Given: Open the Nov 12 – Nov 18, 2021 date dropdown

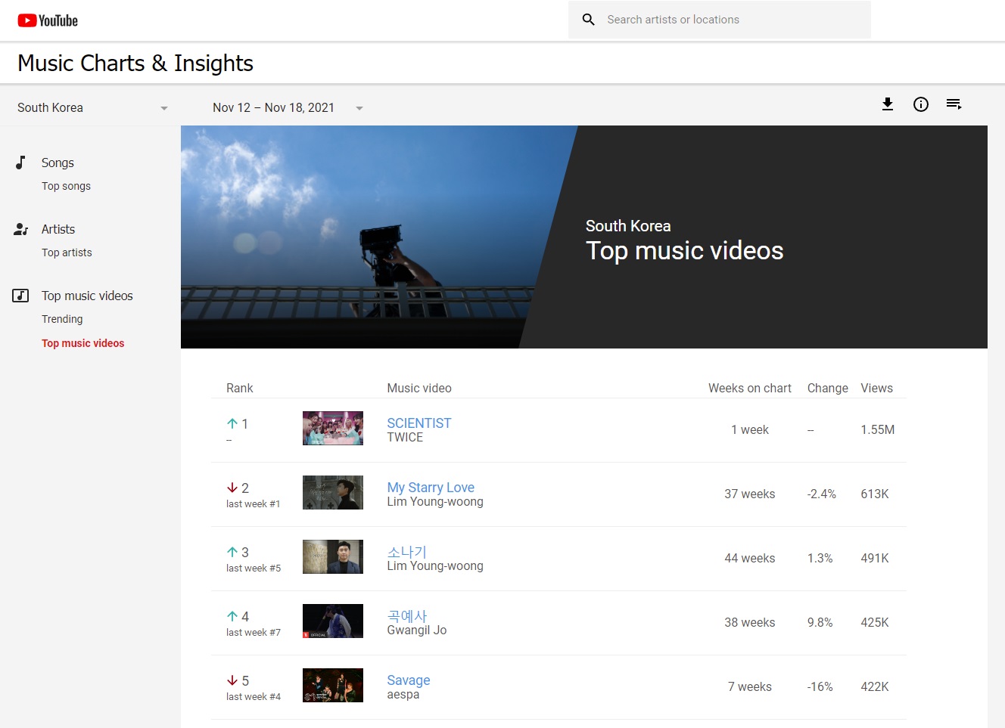Looking at the screenshot, I should [288, 107].
